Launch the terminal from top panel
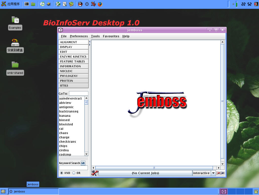Viewport: 259px width, 195px height. coord(26,4)
